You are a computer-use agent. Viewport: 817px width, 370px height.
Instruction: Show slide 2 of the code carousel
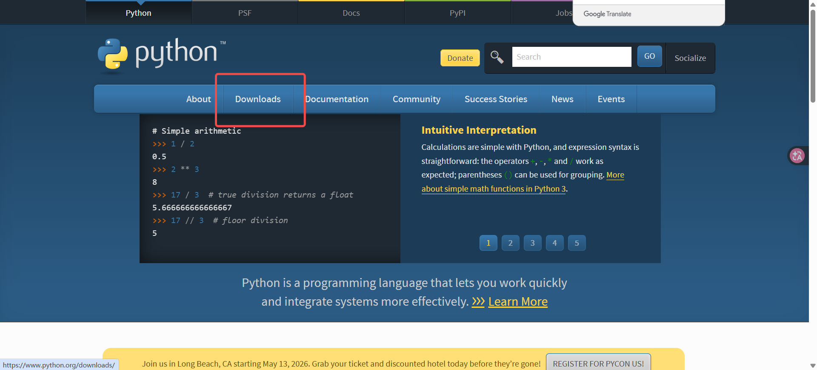tap(511, 243)
